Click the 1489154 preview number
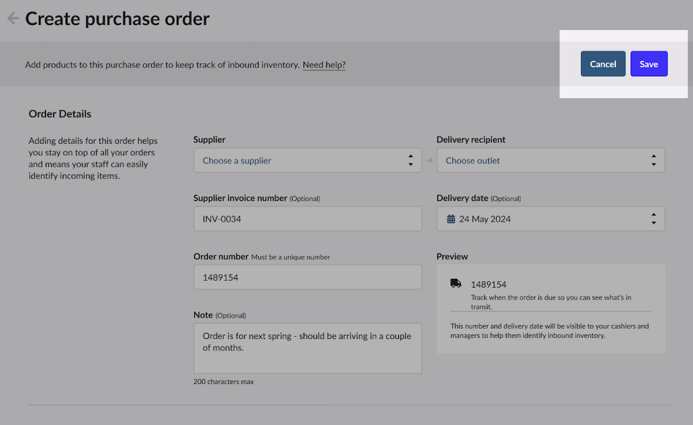Image resolution: width=693 pixels, height=425 pixels. 488,284
